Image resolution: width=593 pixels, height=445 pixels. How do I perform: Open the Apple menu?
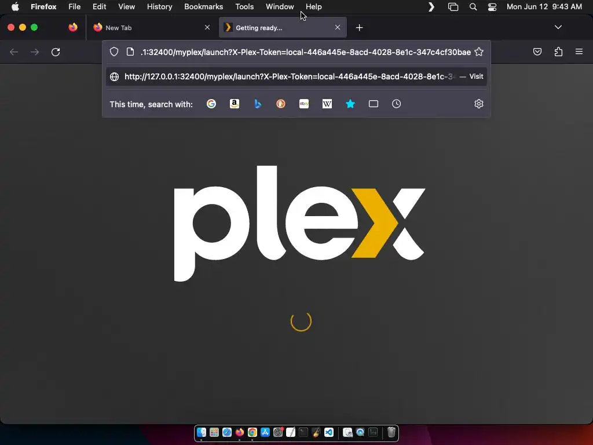coord(15,6)
